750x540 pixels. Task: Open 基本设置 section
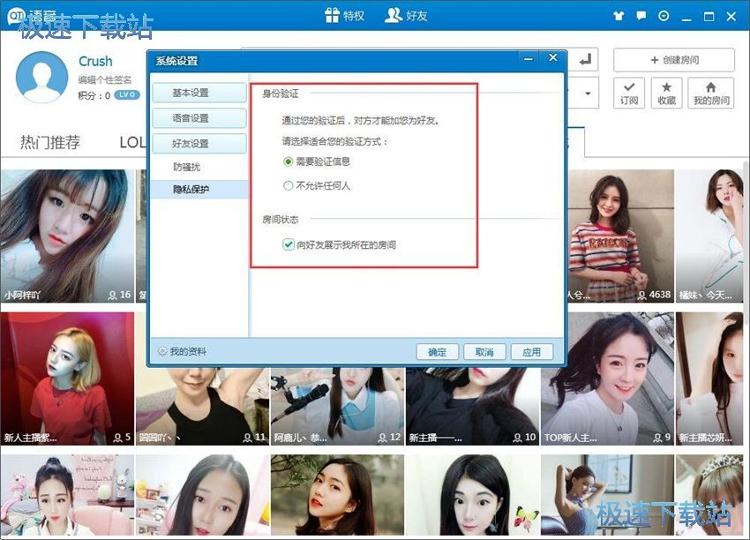tap(199, 93)
